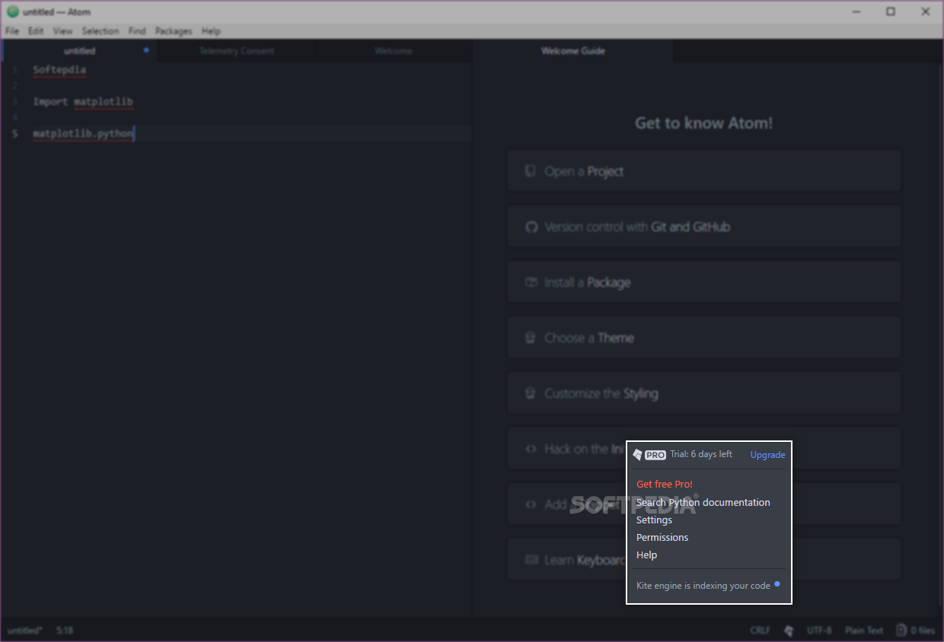Open Kite Permissions
The height and width of the screenshot is (642, 944).
coord(662,538)
